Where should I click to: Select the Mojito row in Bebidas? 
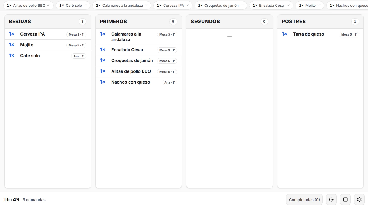click(48, 45)
